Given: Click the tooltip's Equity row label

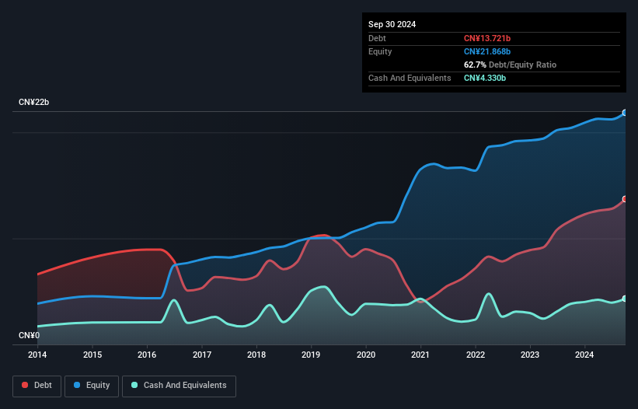Looking at the screenshot, I should 380,51.
